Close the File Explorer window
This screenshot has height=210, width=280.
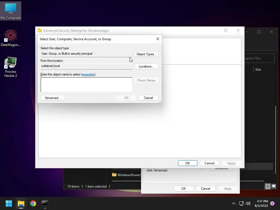coord(272,32)
